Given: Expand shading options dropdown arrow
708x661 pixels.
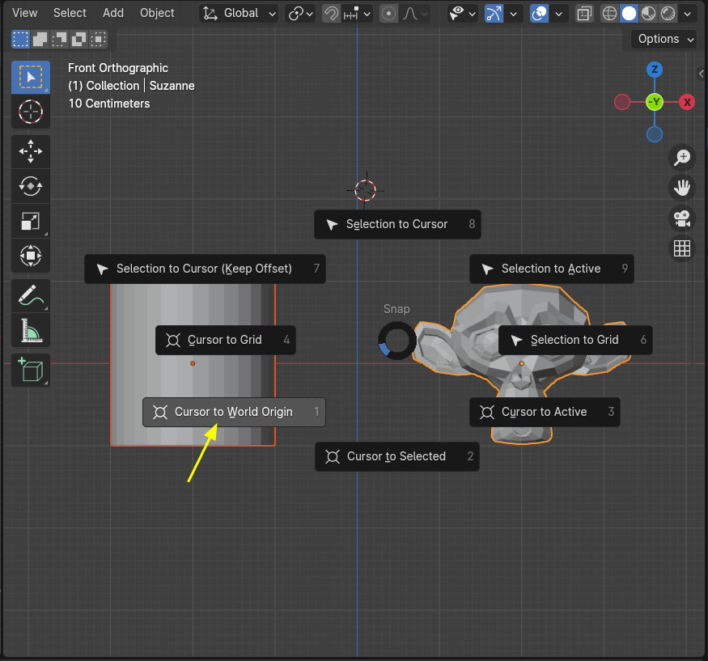Looking at the screenshot, I should [687, 14].
